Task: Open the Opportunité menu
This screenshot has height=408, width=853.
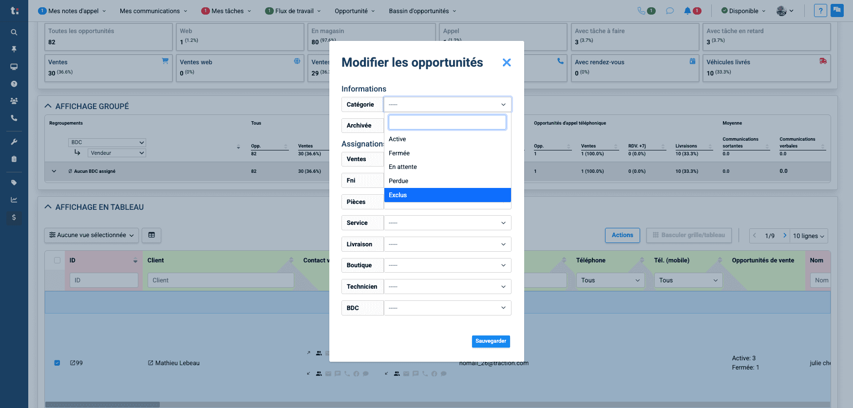Action: tap(355, 11)
